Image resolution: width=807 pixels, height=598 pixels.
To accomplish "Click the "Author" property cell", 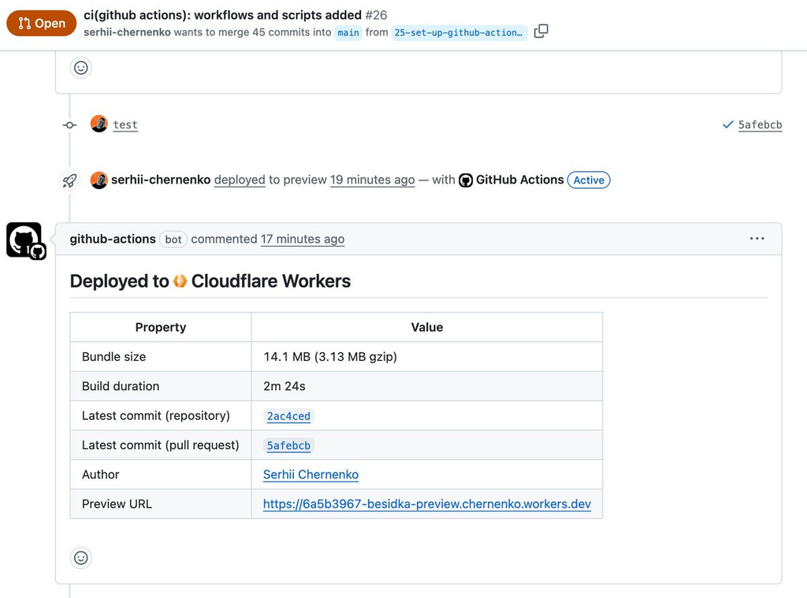I will point(161,474).
